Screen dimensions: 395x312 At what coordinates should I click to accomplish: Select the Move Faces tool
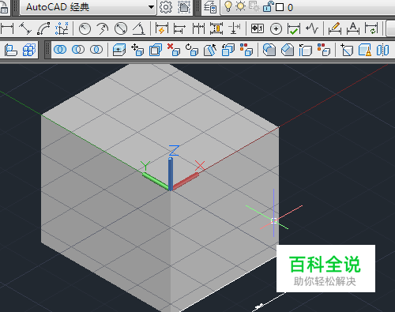click(137, 50)
